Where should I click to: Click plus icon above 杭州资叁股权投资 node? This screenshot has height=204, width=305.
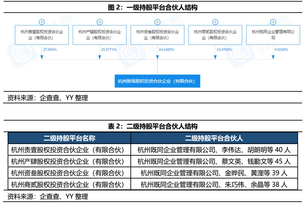point(157,22)
